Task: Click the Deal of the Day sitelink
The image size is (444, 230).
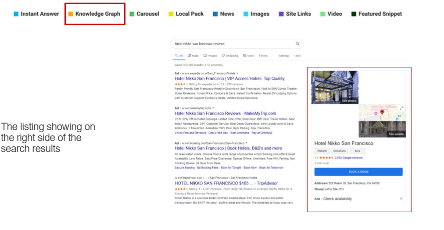Action: [x=218, y=133]
